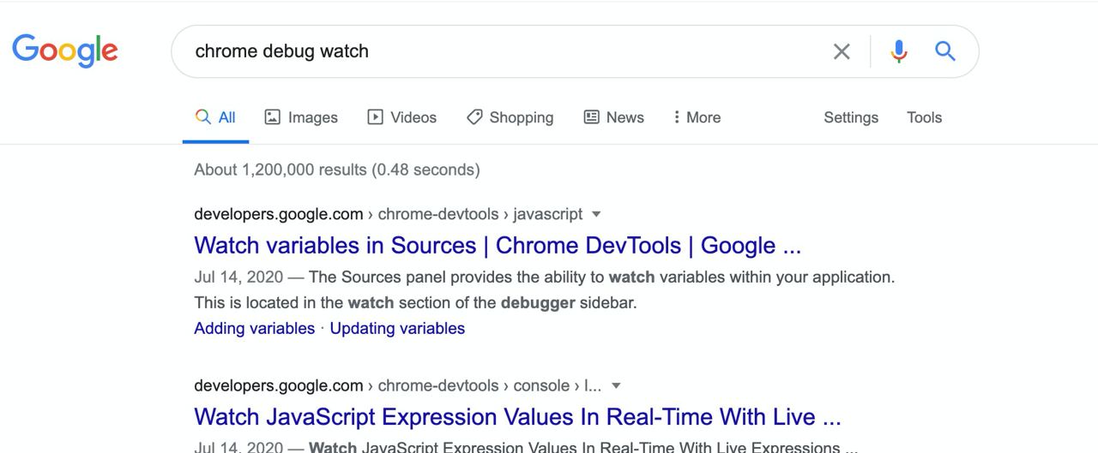Click the News tab newspaper icon
This screenshot has height=453, width=1098.
(x=591, y=117)
